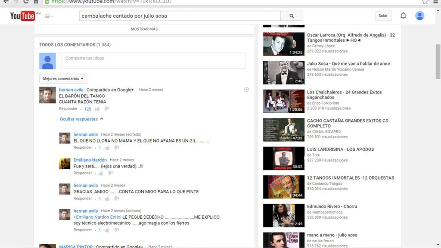Click the search magnifier button
441x248 pixels.
coord(292,16)
